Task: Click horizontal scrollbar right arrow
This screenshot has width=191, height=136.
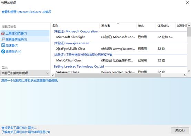Action: pyautogui.click(x=185, y=75)
